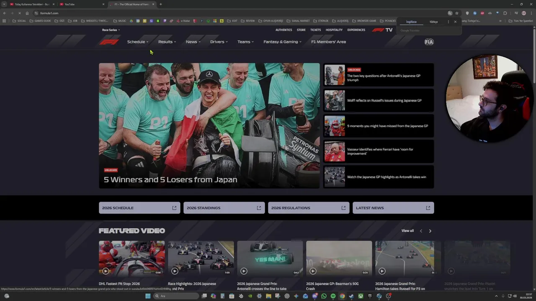The height and width of the screenshot is (301, 536).
Task: Open Vasseur identifies Ferrari improvement article
Action: point(379,151)
